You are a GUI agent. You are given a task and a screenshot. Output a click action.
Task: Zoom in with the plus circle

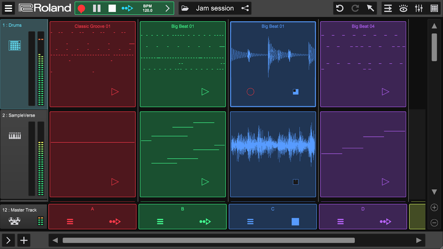click(x=434, y=208)
